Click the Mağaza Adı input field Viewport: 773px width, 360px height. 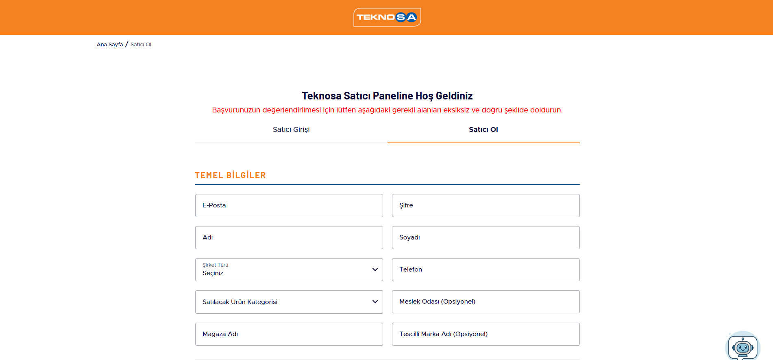289,334
